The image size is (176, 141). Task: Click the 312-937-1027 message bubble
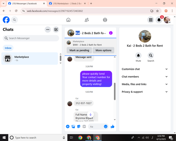83,103
